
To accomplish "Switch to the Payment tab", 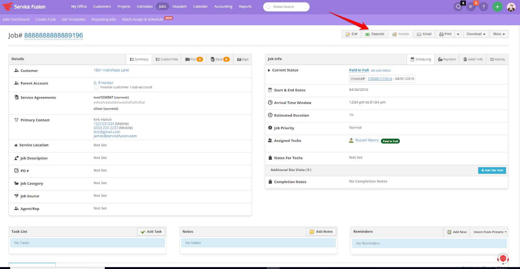I will pyautogui.click(x=447, y=59).
